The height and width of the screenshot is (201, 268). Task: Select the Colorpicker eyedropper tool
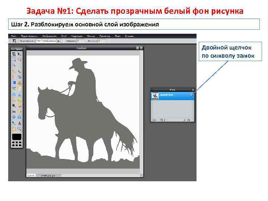(14, 123)
